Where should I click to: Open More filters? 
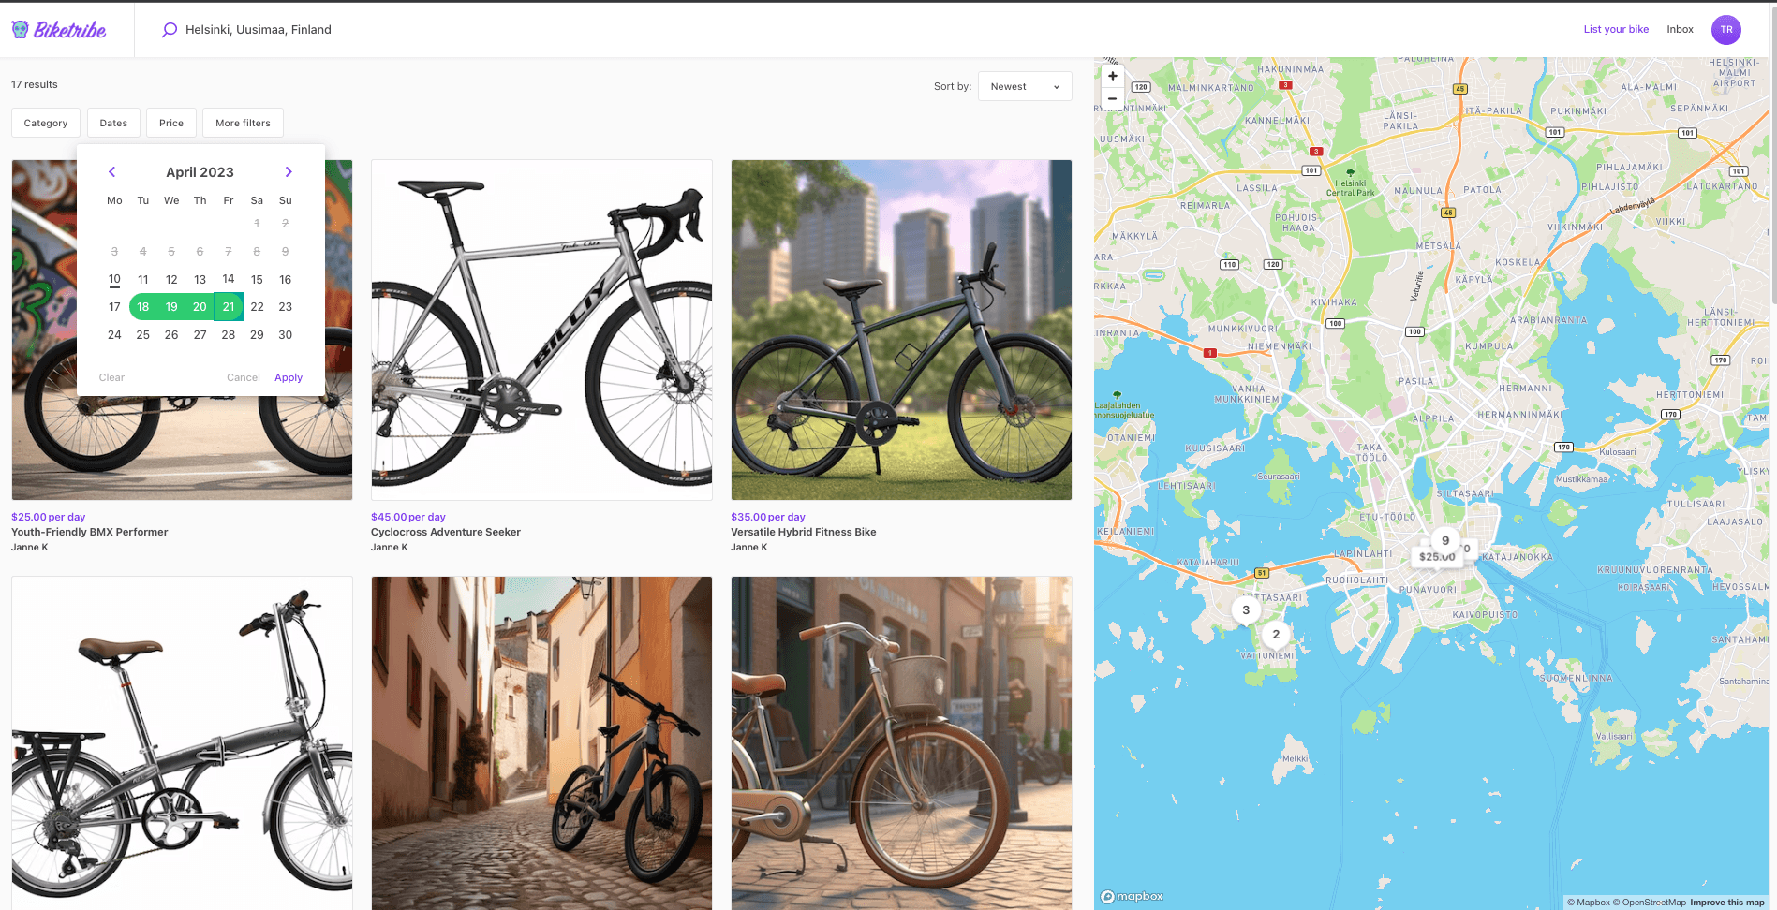click(243, 124)
